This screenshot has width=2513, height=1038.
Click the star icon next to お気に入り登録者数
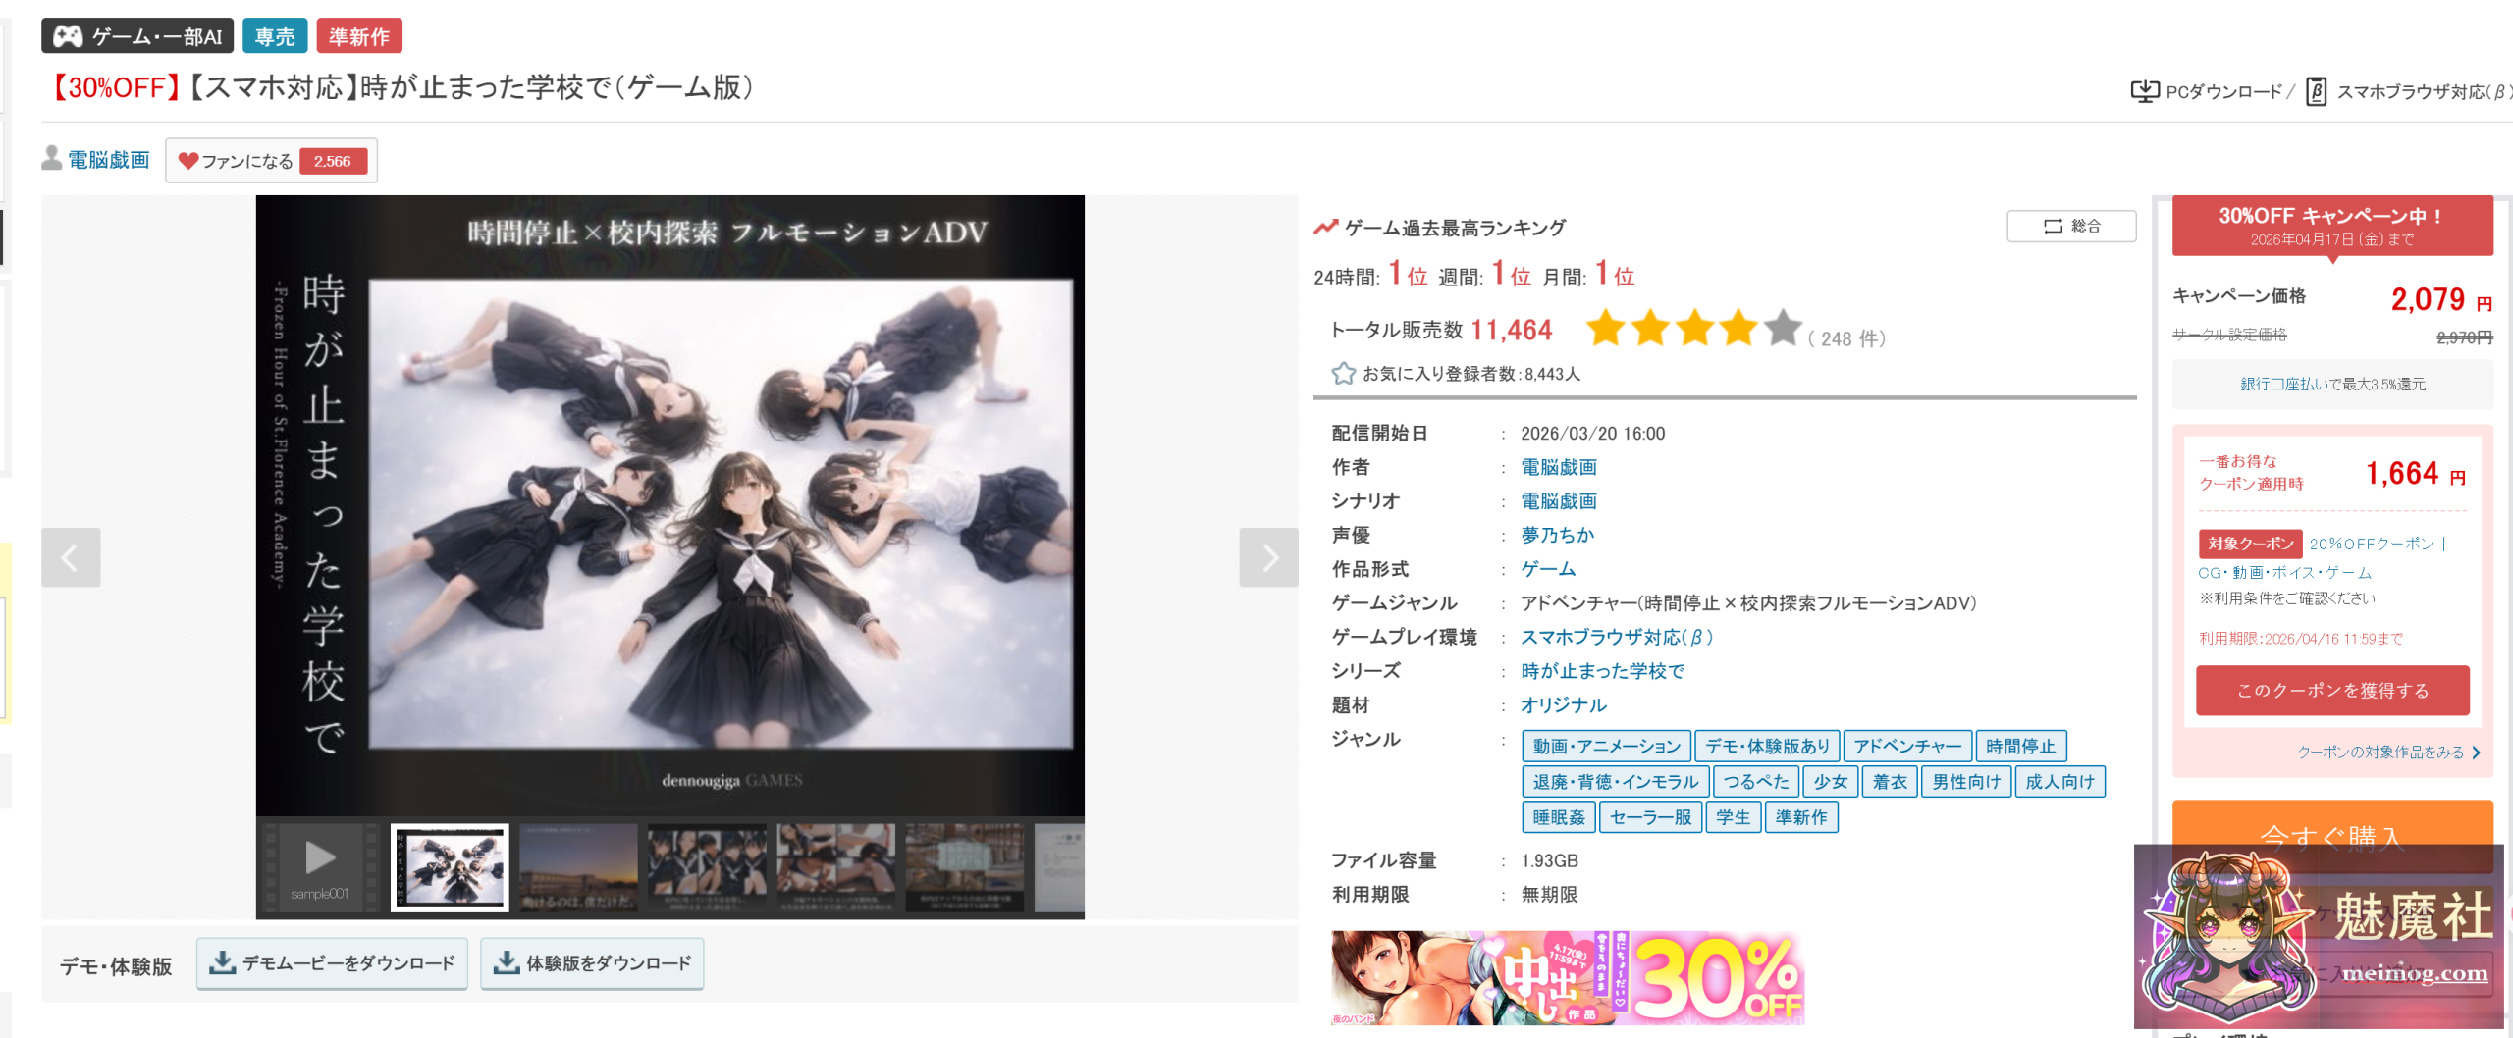(1343, 374)
